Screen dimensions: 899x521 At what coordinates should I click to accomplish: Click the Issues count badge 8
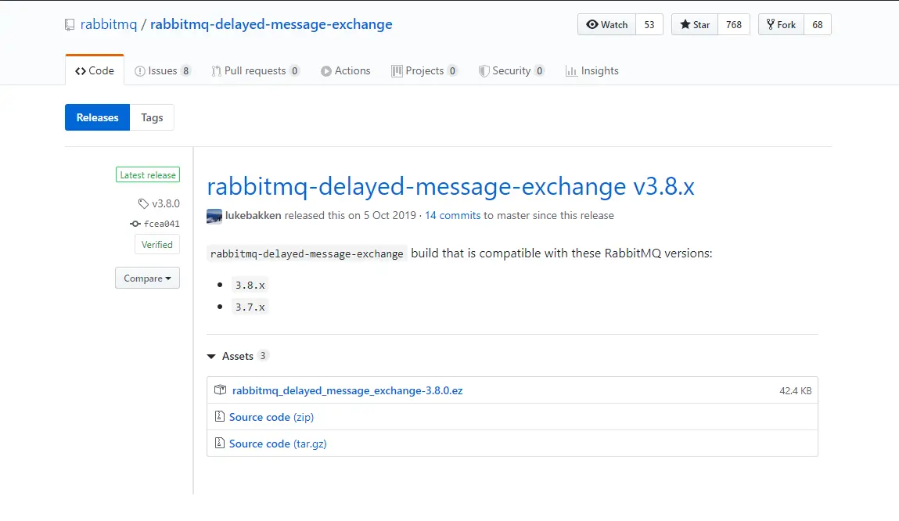tap(185, 71)
